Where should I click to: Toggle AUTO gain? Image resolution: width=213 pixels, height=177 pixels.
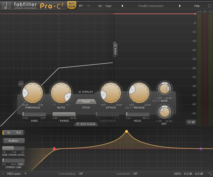pyautogui.click(x=156, y=101)
